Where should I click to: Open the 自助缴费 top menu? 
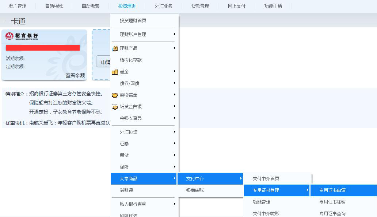pyautogui.click(x=90, y=6)
